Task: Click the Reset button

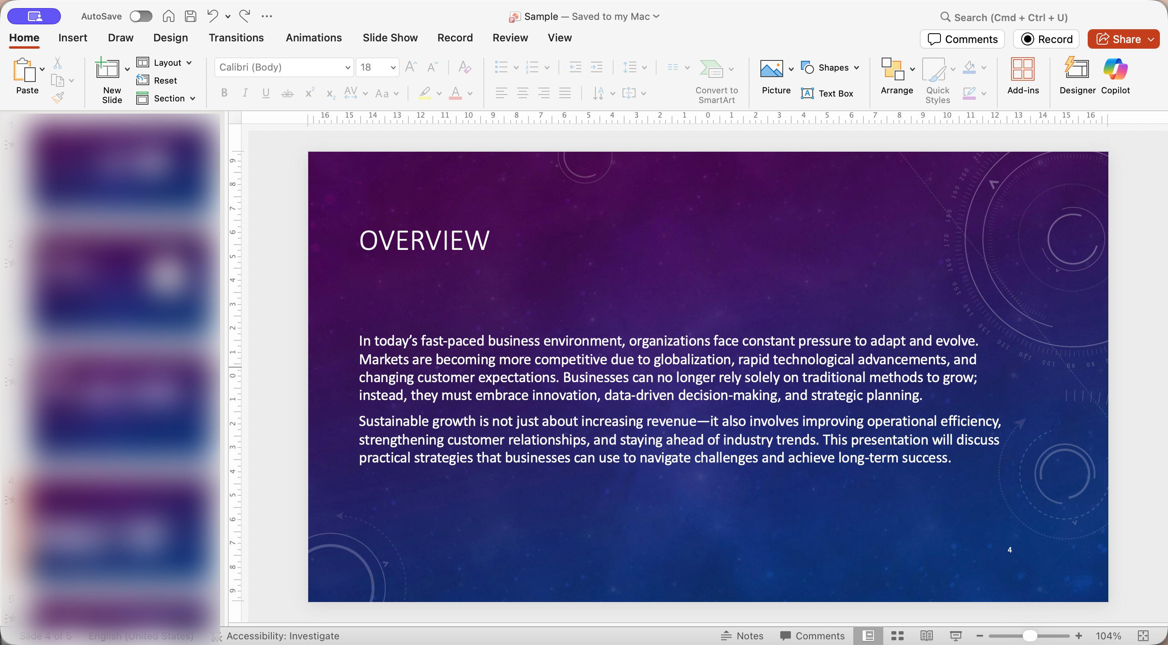Action: [x=157, y=80]
